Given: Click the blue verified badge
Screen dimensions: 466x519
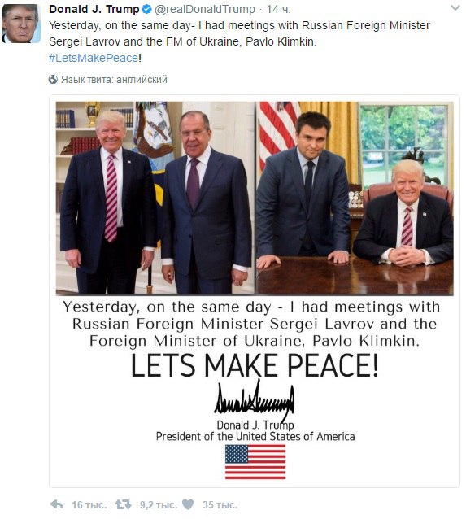Looking at the screenshot, I should click(x=146, y=9).
